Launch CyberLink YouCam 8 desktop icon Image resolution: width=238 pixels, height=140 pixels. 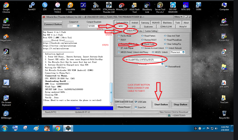(x=6, y=54)
